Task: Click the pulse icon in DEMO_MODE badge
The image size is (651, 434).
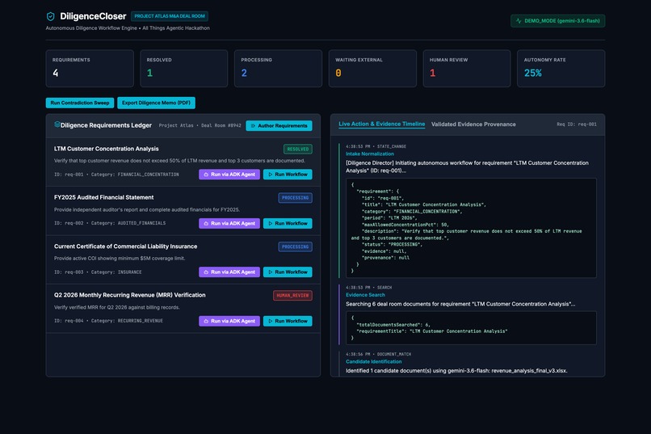Action: tap(519, 21)
